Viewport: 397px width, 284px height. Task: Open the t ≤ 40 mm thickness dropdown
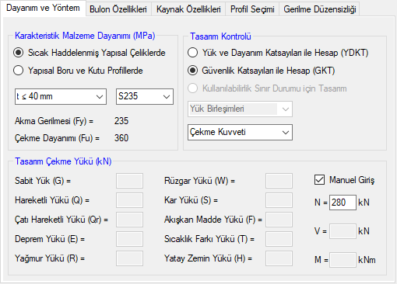61,96
